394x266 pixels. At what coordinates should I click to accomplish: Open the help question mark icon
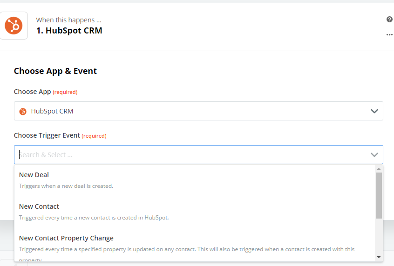(x=389, y=20)
